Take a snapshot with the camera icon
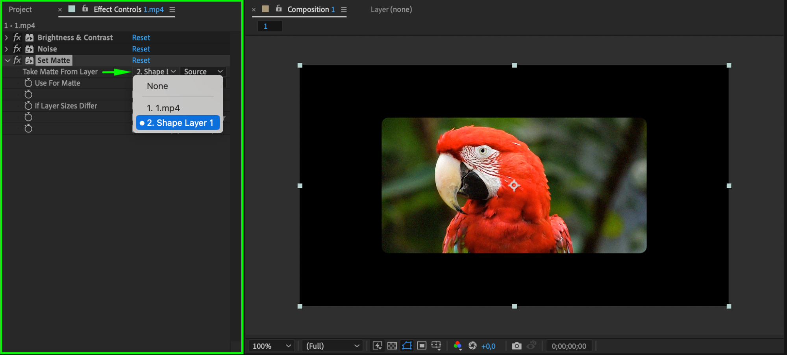The width and height of the screenshot is (787, 355). pyautogui.click(x=517, y=346)
